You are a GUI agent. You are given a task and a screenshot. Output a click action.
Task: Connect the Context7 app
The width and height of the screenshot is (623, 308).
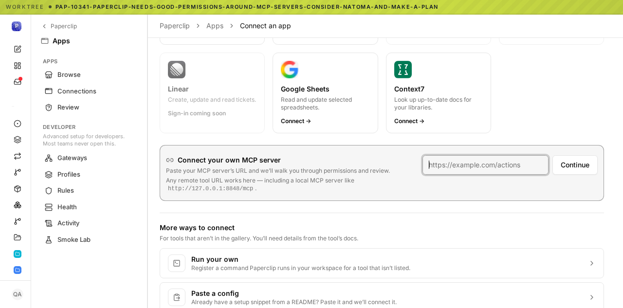click(409, 121)
